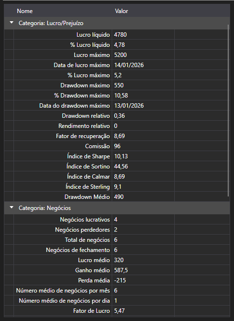This screenshot has width=234, height=321.
Task: Select the Negócios de fechamento label
Action: click(78, 250)
